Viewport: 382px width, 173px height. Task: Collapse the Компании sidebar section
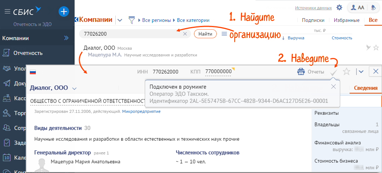[66, 38]
